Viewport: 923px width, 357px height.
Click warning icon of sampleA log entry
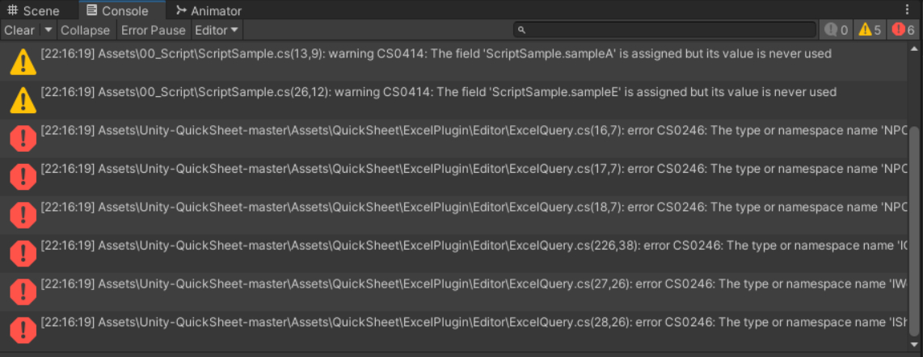23,61
